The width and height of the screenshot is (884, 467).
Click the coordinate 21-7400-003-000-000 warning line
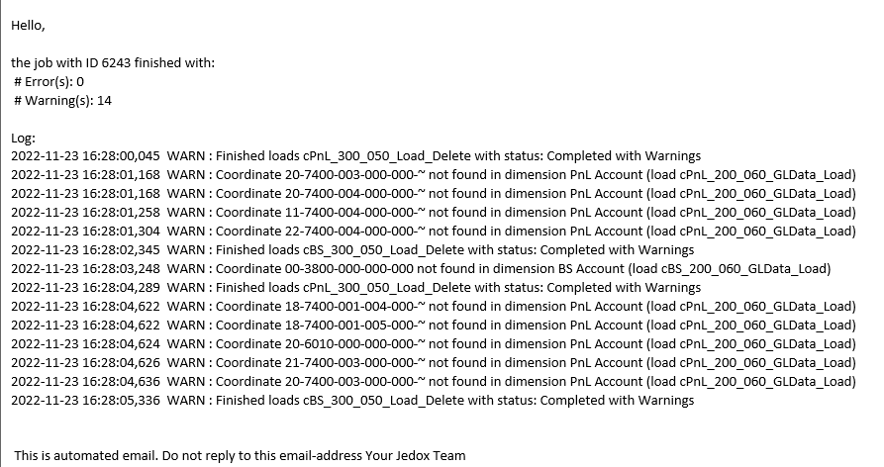pyautogui.click(x=433, y=363)
